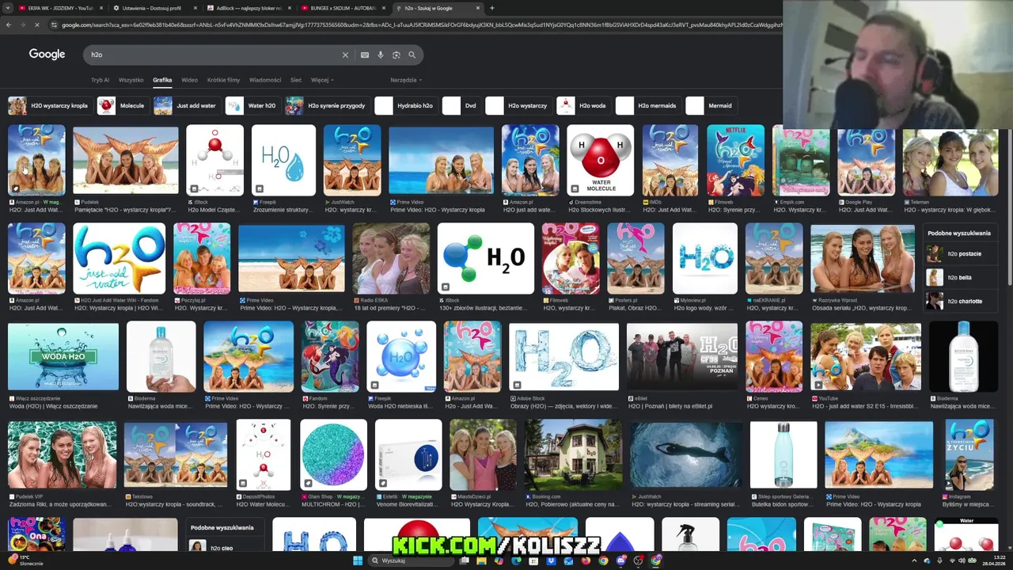Expand the 'Narzędzia' tools dropdown
The width and height of the screenshot is (1013, 570).
[x=405, y=80]
